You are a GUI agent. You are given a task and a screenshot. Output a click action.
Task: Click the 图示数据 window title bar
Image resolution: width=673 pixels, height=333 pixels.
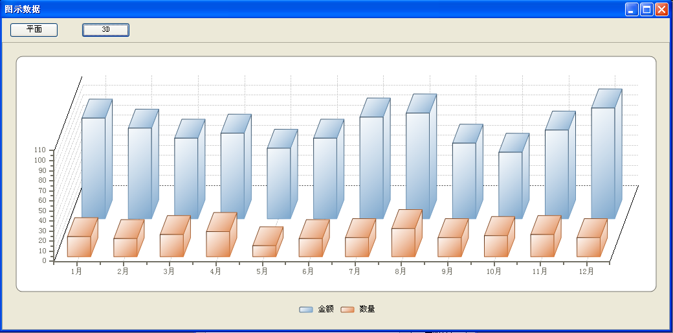[259, 9]
